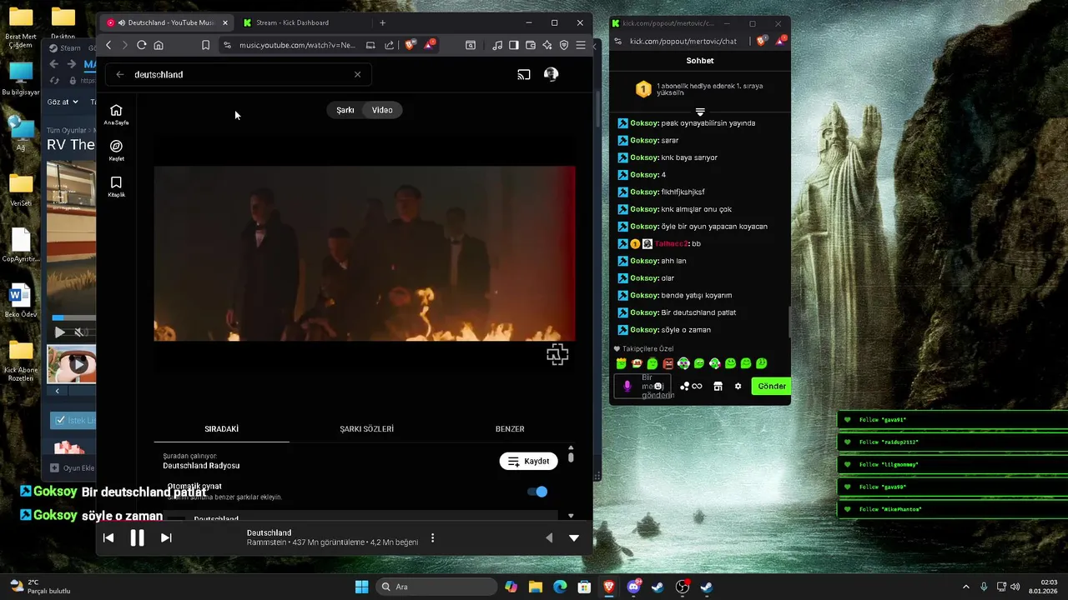
Task: Click the music.youtube.com address bar
Action: pos(297,45)
